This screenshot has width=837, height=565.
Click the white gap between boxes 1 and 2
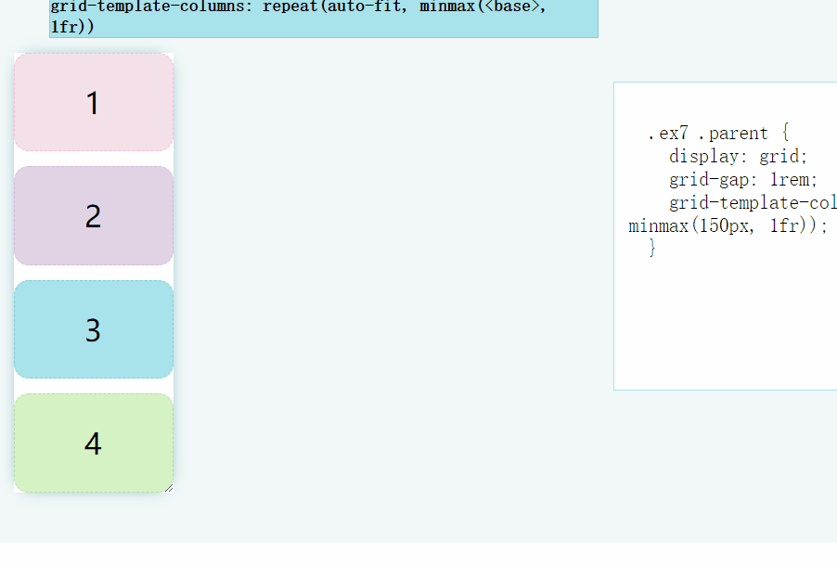tap(94, 159)
